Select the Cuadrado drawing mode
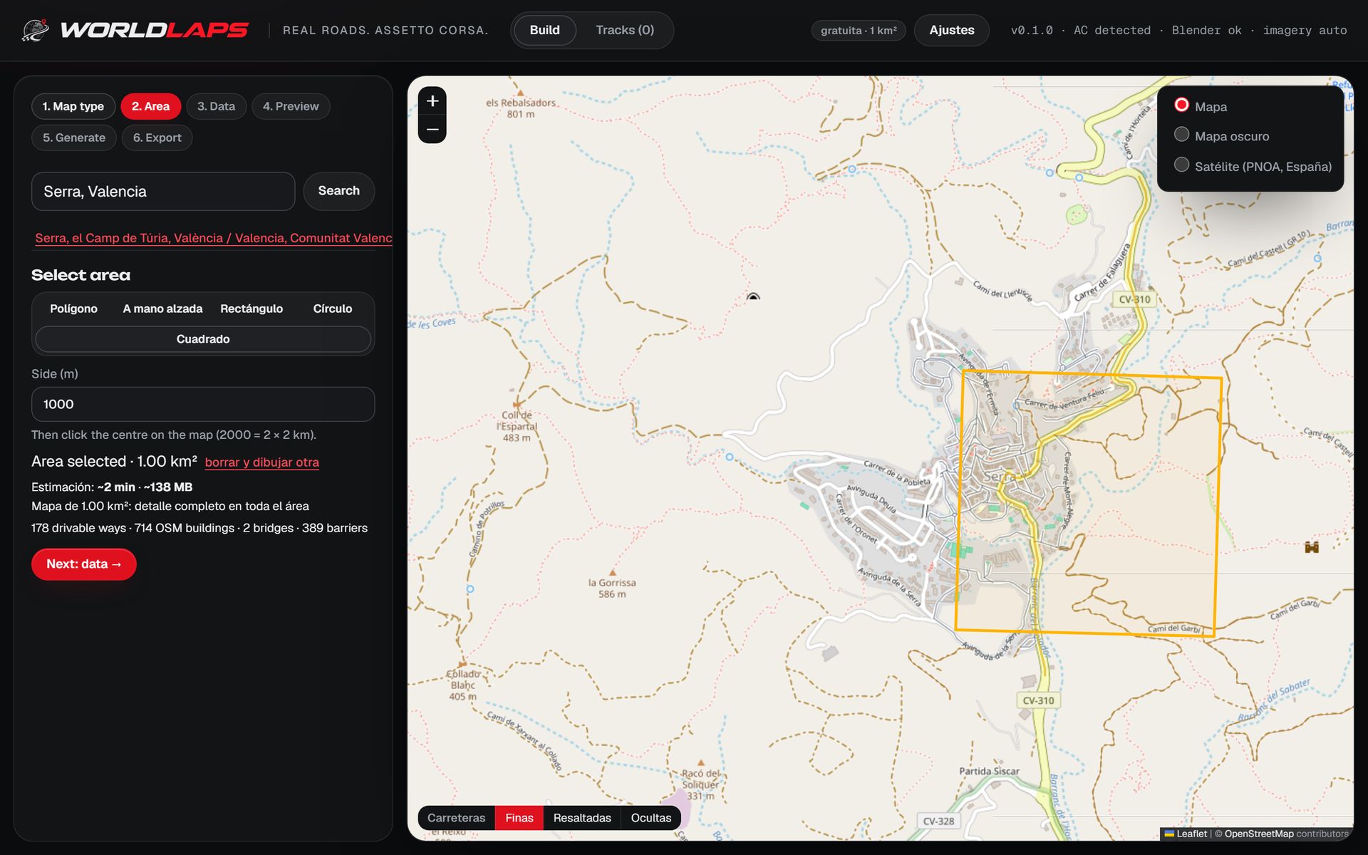 tap(203, 339)
